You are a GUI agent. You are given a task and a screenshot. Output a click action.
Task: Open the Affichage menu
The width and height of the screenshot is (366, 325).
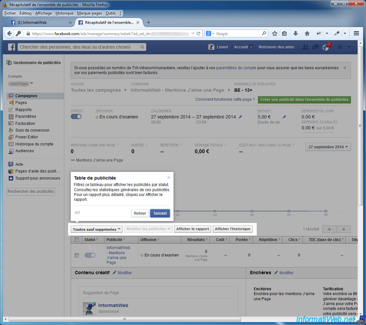tap(43, 13)
